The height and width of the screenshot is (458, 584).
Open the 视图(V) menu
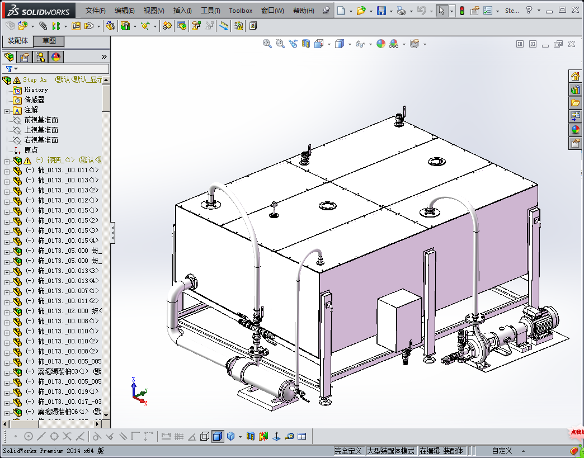coord(154,11)
